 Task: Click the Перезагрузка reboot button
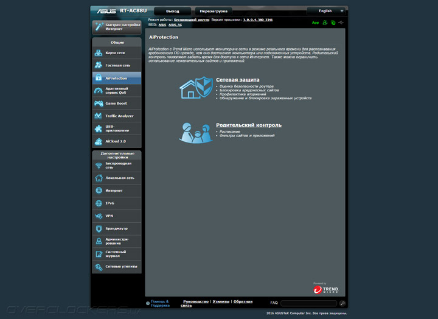[214, 11]
